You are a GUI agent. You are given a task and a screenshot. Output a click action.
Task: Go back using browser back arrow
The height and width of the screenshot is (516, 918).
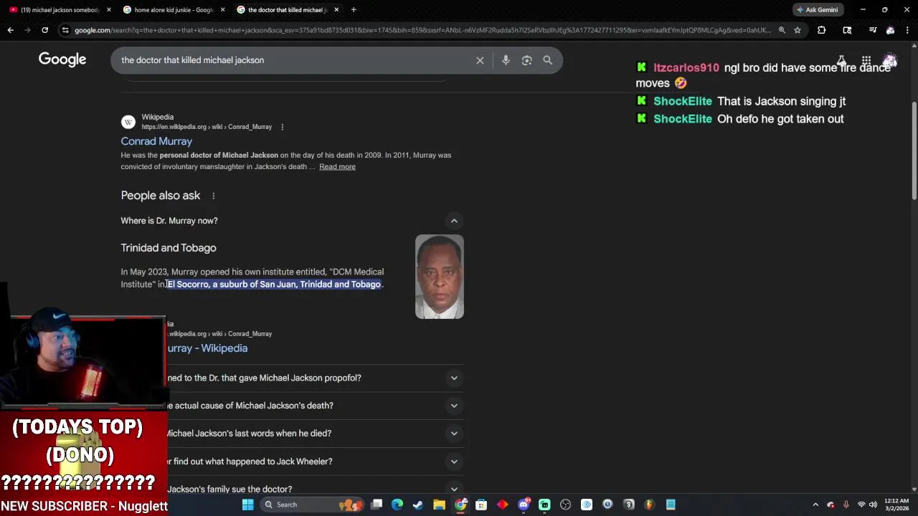pos(10,30)
